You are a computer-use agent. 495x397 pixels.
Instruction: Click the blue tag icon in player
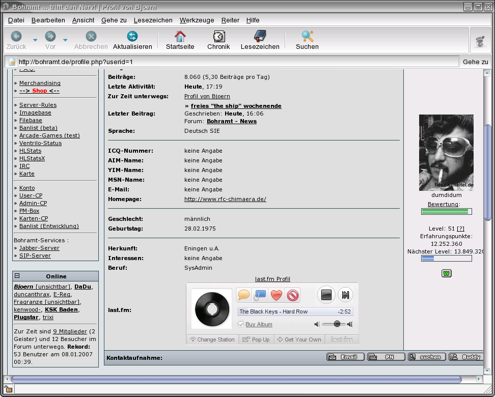point(260,295)
